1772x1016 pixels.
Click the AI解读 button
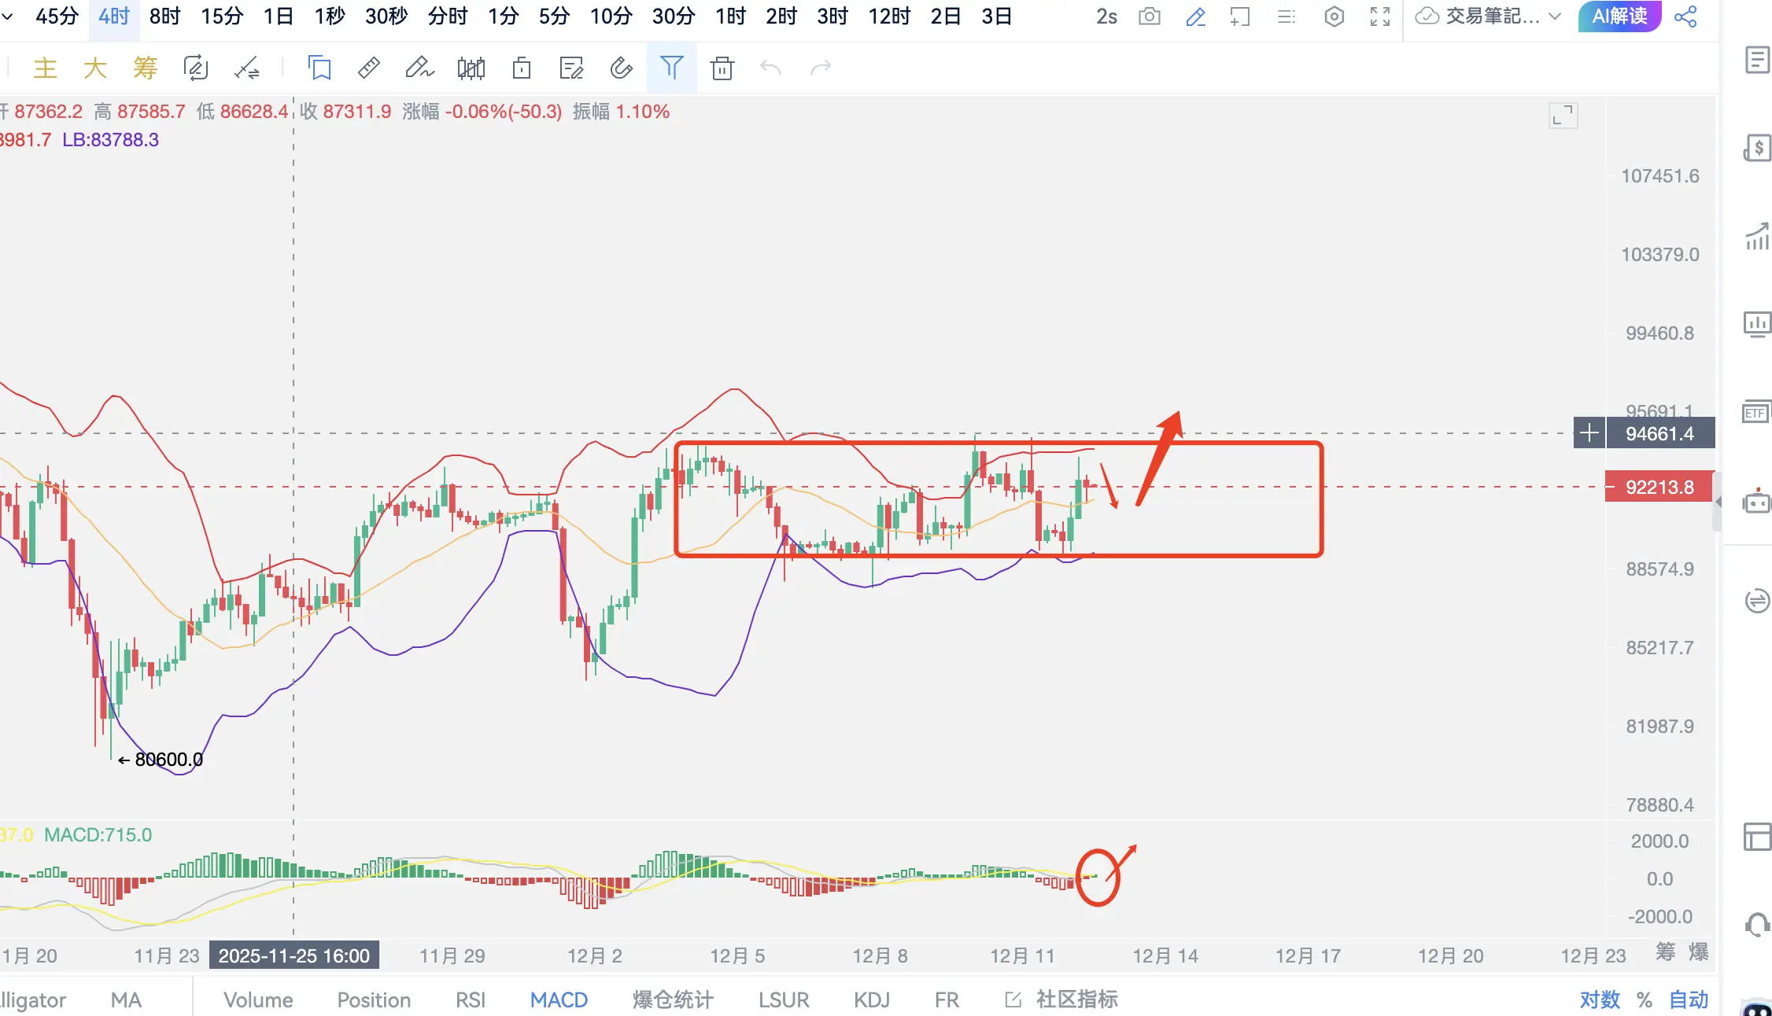(x=1619, y=17)
